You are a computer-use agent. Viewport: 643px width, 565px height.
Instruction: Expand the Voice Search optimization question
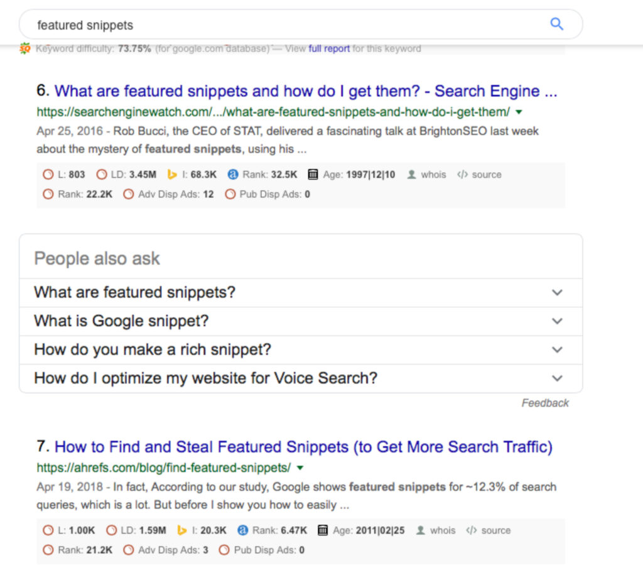click(301, 378)
